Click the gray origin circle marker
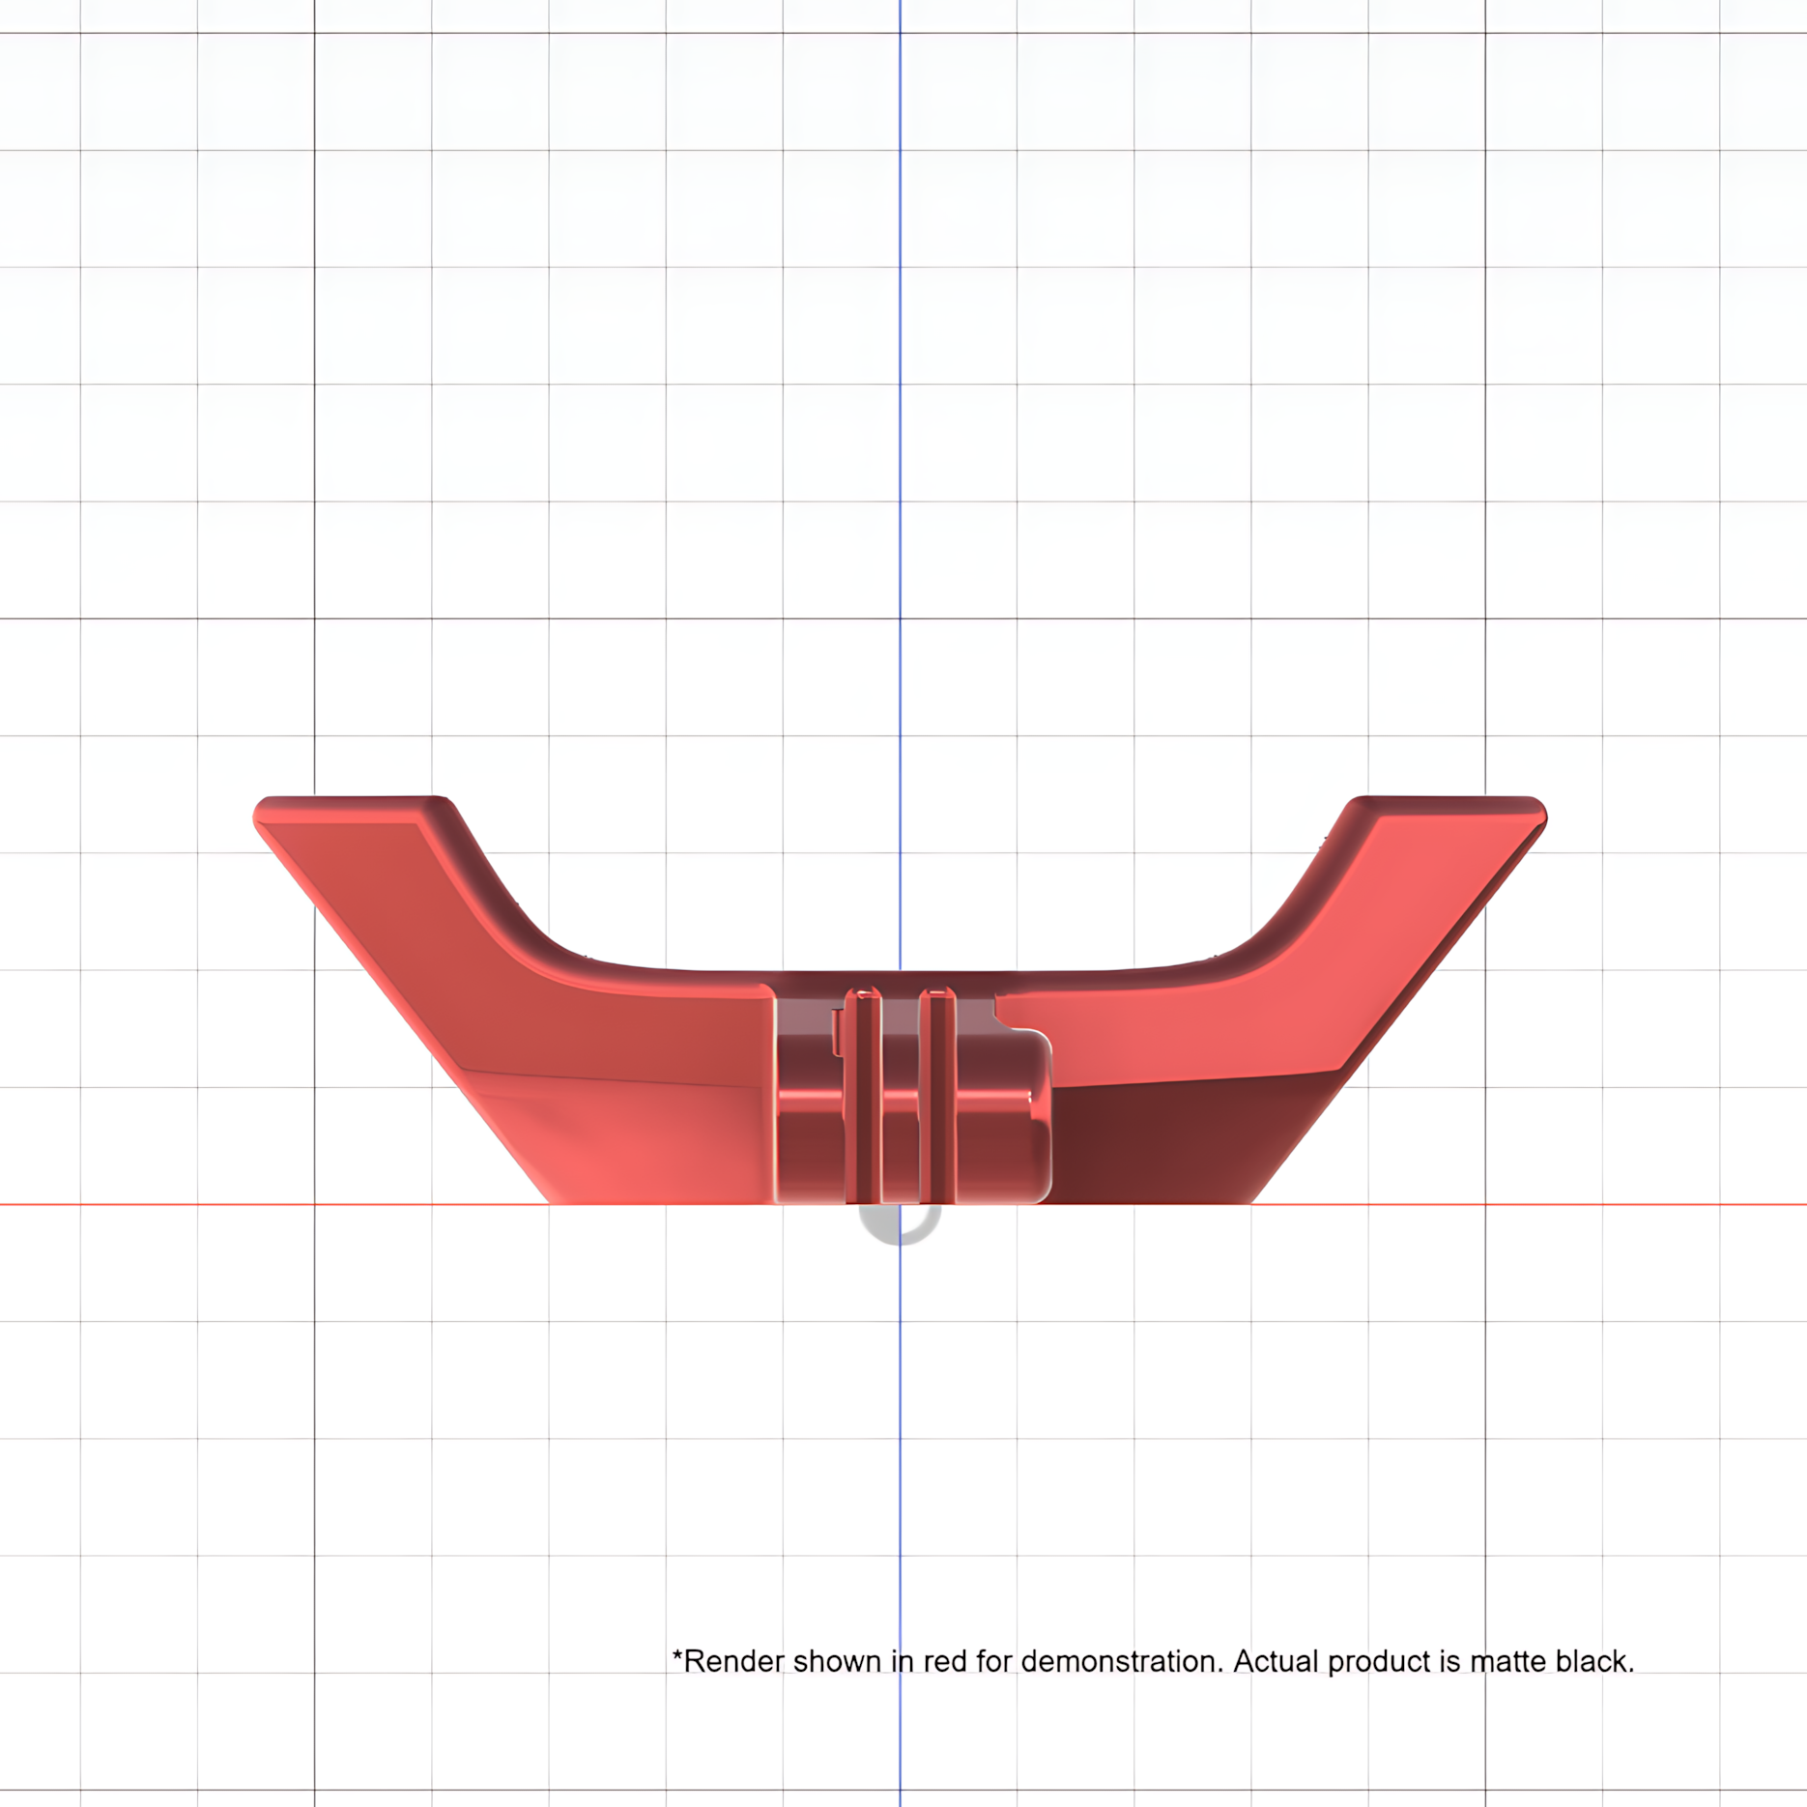1807x1807 pixels. tap(900, 1223)
